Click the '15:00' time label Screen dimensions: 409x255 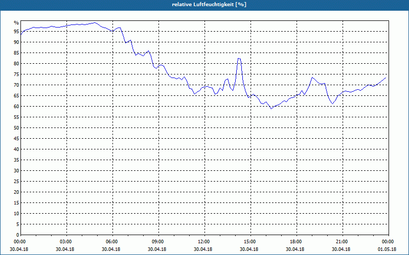pos(251,242)
